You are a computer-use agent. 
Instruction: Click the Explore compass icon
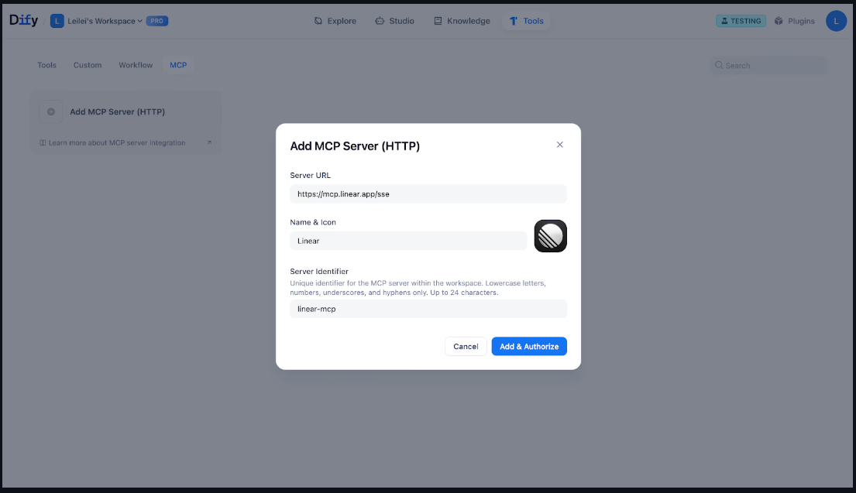(318, 21)
